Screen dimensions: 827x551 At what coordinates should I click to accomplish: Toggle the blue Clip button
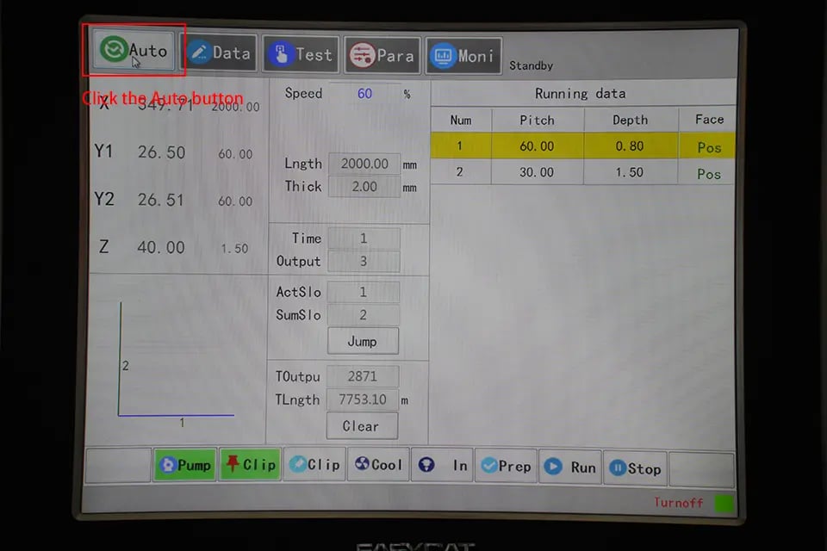click(314, 465)
